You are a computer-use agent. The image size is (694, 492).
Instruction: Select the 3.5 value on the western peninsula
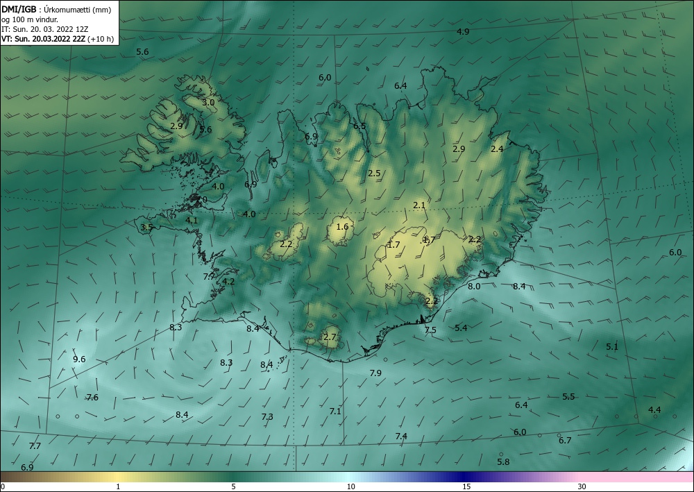point(146,228)
